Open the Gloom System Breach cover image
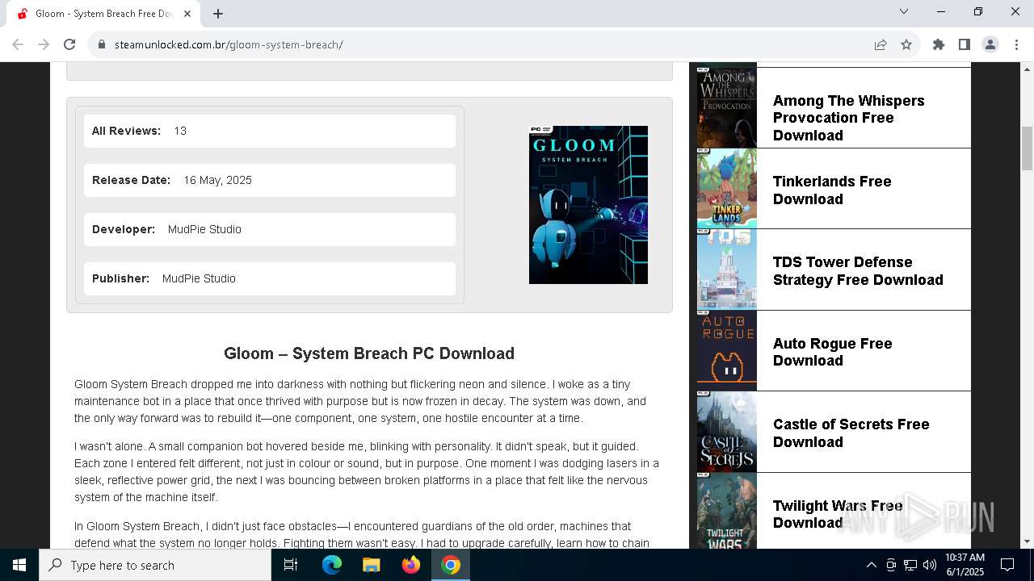The height and width of the screenshot is (581, 1034). (588, 205)
